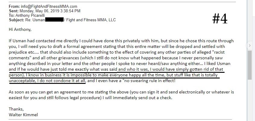The width and height of the screenshot is (255, 121).
Task: Click the signature name Walter Kimmel
Action: click(23, 115)
